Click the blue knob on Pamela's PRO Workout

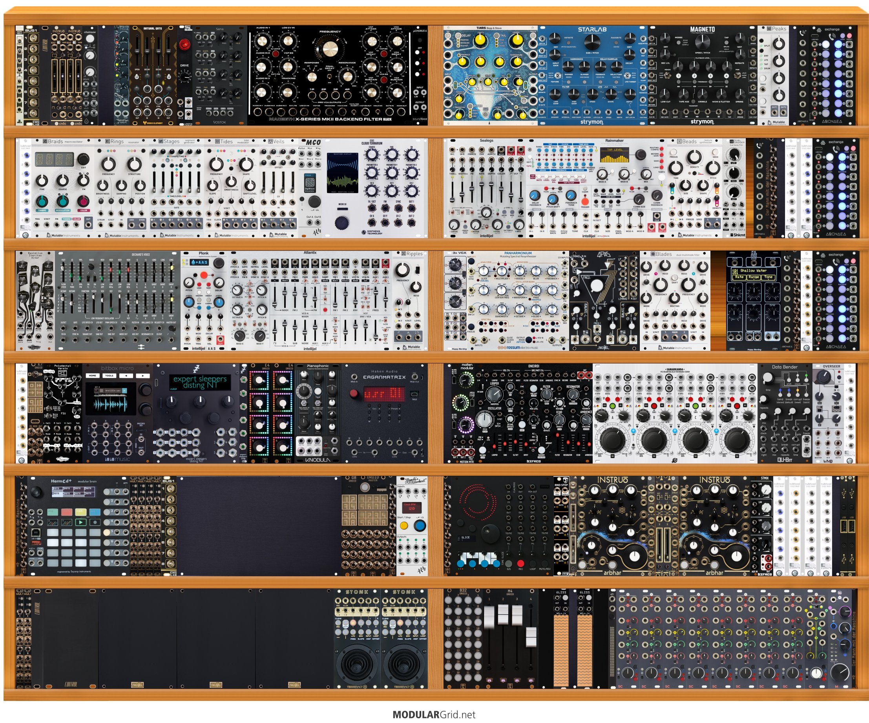pos(420,526)
